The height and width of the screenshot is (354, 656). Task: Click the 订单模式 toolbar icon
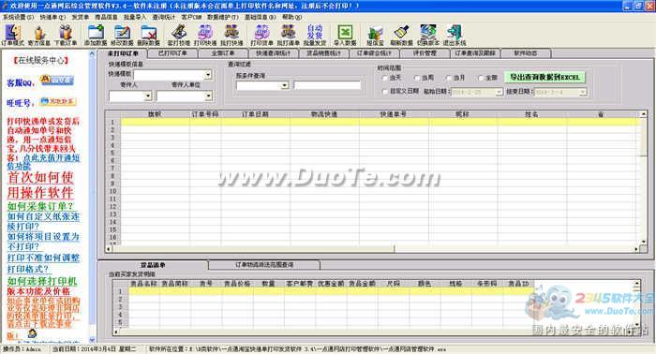click(x=13, y=35)
